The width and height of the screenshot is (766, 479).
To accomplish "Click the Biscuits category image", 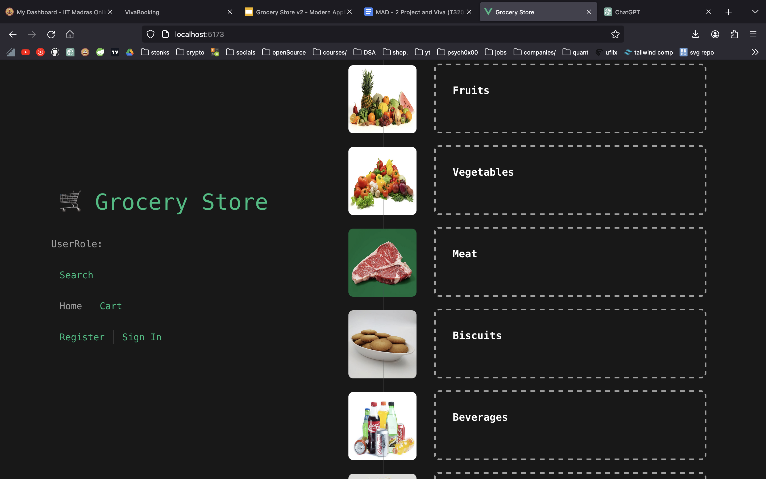I will (382, 344).
